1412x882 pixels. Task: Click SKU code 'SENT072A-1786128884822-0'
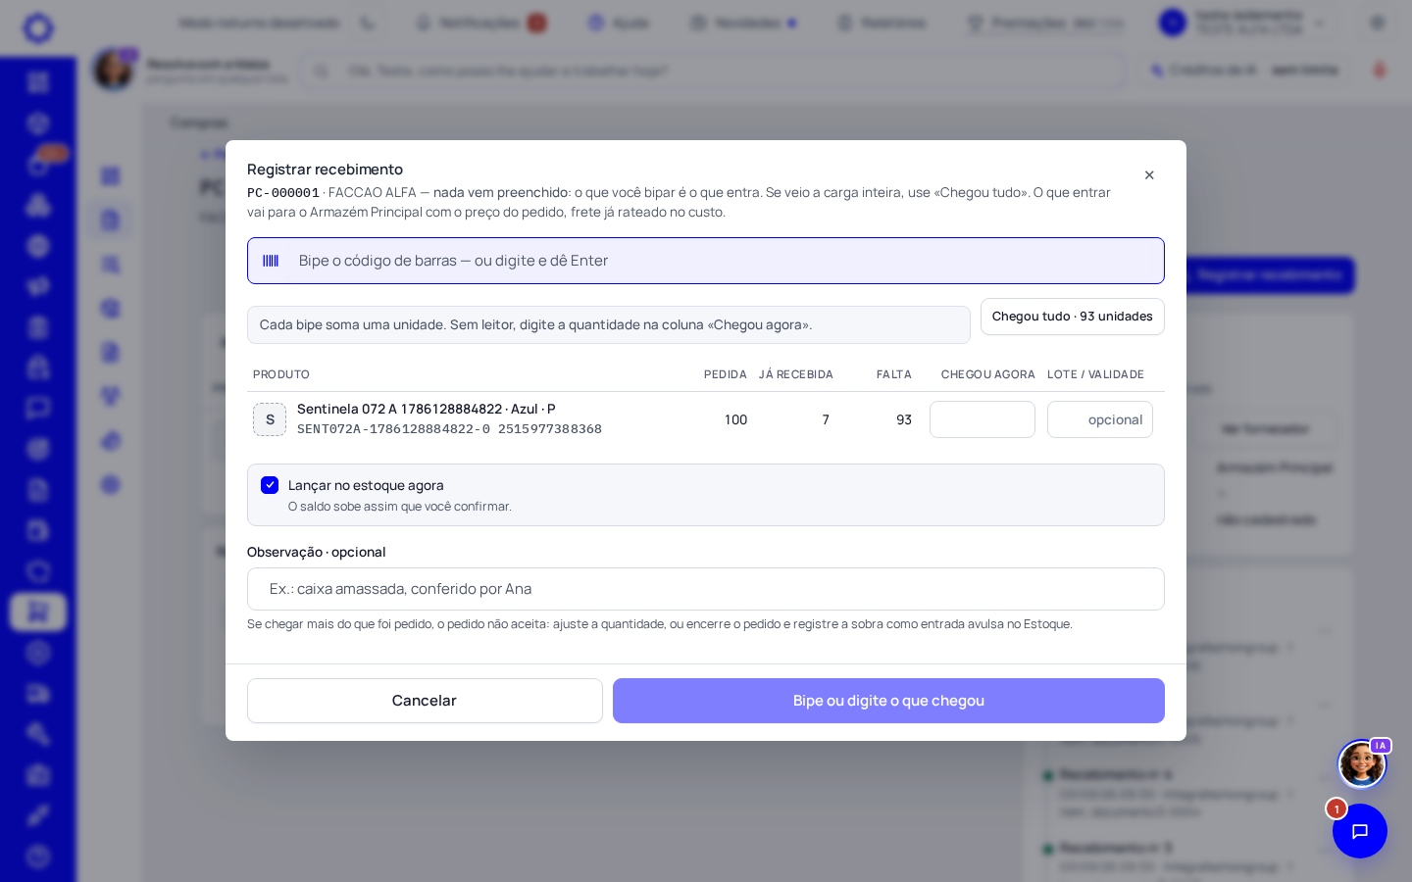393,429
